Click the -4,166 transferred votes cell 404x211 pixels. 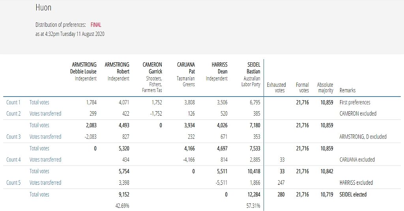tap(189, 160)
